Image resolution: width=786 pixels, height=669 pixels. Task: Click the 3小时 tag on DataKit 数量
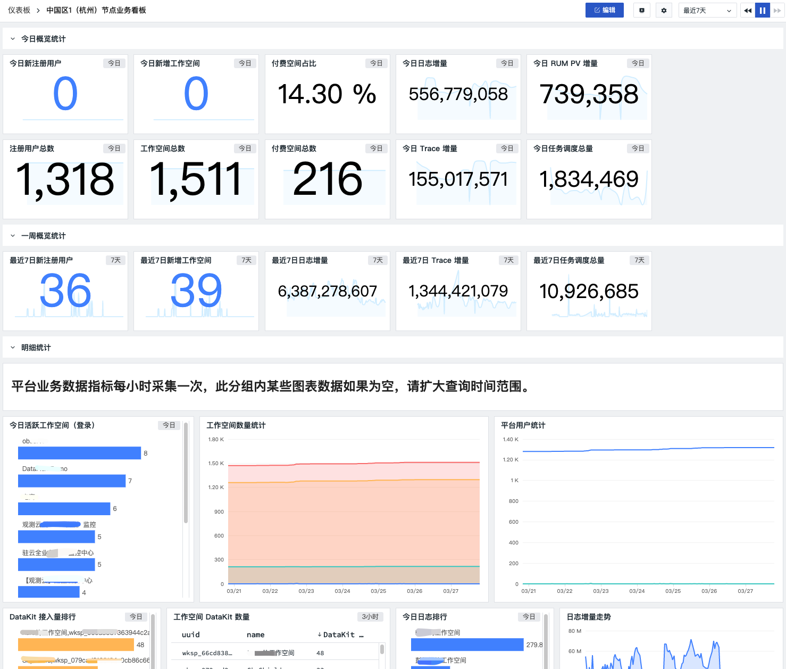pyautogui.click(x=370, y=617)
